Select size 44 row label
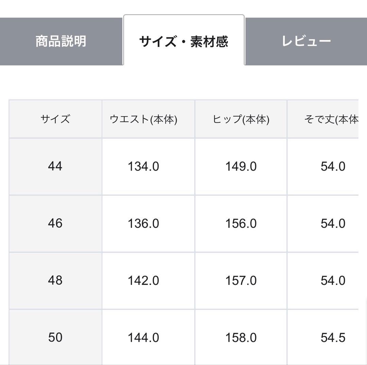This screenshot has width=367, height=365. 55,166
